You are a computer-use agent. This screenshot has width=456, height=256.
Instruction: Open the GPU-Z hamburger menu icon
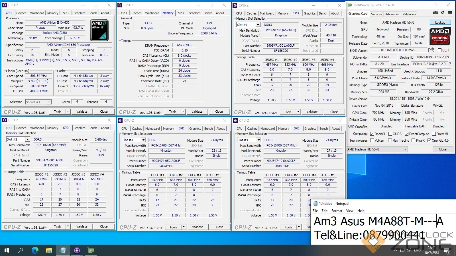coord(450,13)
